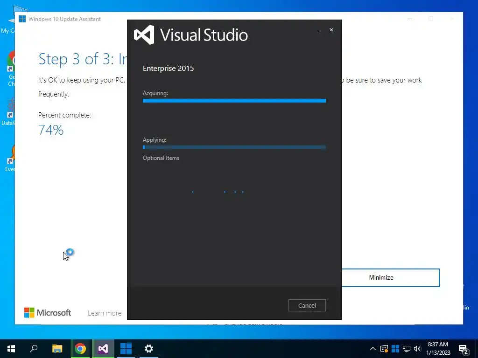Click the Optional Items status text
This screenshot has height=358, width=478.
[161, 158]
